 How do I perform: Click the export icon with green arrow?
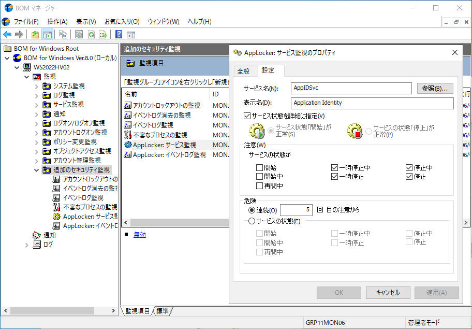(x=102, y=34)
